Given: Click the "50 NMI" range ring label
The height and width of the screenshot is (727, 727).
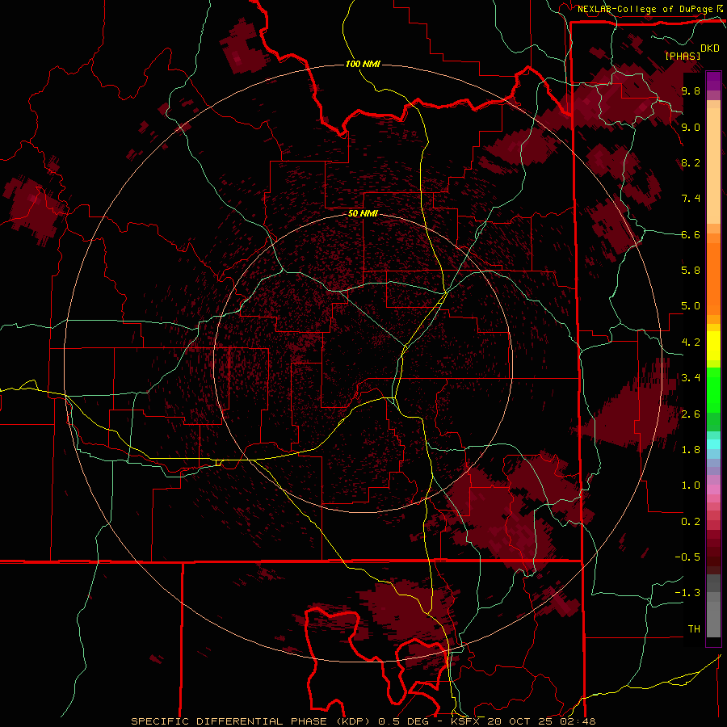Looking at the screenshot, I should 363,214.
